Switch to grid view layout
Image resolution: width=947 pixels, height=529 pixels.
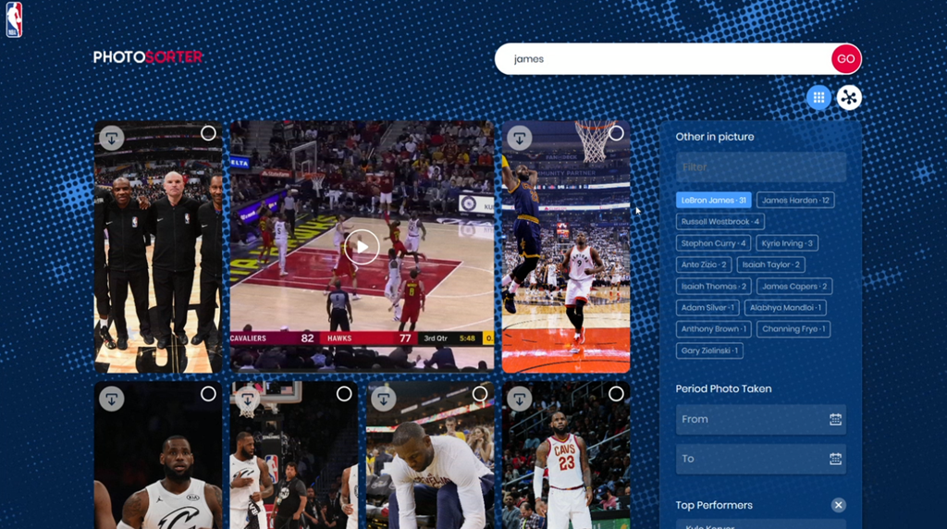pyautogui.click(x=818, y=97)
